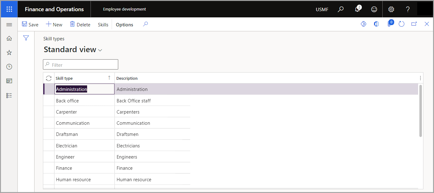The image size is (434, 193).
Task: Open Favorites star icon
Action: (x=9, y=53)
